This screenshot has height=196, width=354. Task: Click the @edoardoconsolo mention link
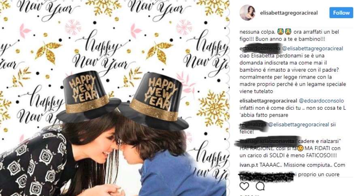click(x=321, y=101)
